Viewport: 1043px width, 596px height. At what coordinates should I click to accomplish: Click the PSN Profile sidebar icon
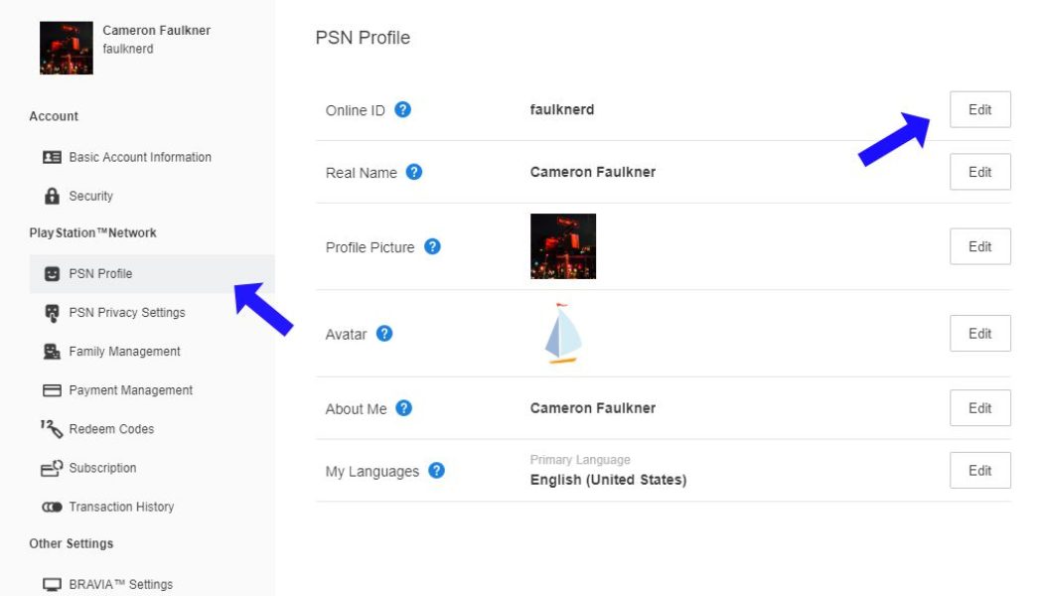pos(51,273)
